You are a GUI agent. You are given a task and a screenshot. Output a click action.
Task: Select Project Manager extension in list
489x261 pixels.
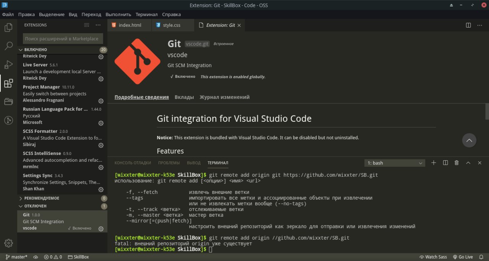[62, 93]
